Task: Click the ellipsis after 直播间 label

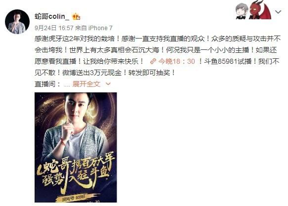Action: [67, 84]
